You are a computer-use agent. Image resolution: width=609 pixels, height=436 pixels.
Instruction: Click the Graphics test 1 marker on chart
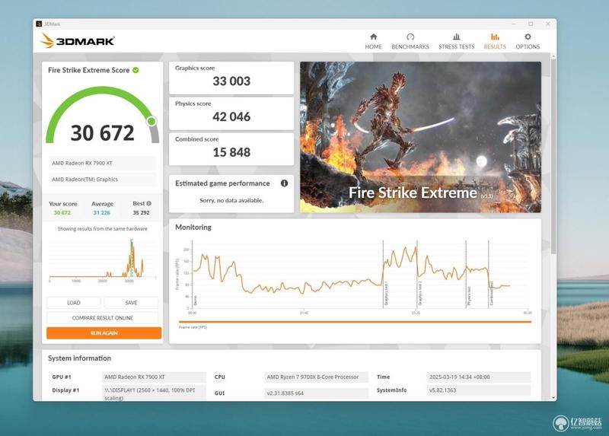point(383,274)
